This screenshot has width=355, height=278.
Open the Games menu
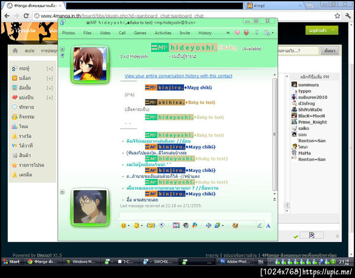click(x=140, y=33)
